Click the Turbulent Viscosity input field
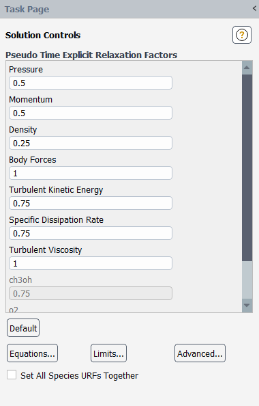Viewport: 259px width, 406px height. click(91, 263)
